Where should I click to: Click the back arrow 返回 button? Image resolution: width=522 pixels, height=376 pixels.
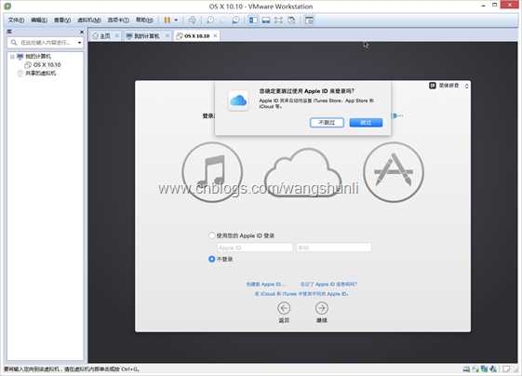[284, 308]
